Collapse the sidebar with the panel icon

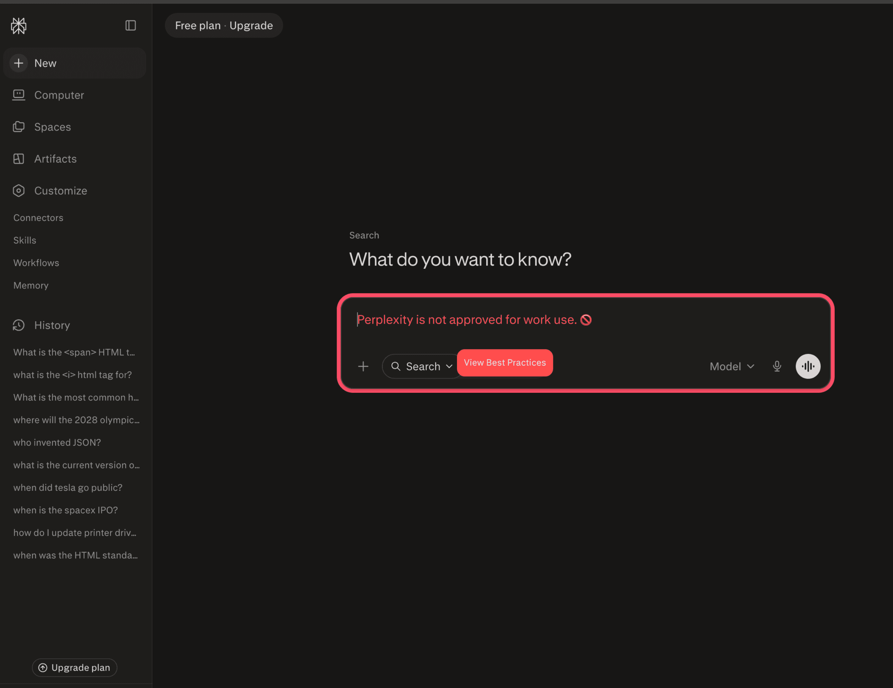[x=131, y=25]
